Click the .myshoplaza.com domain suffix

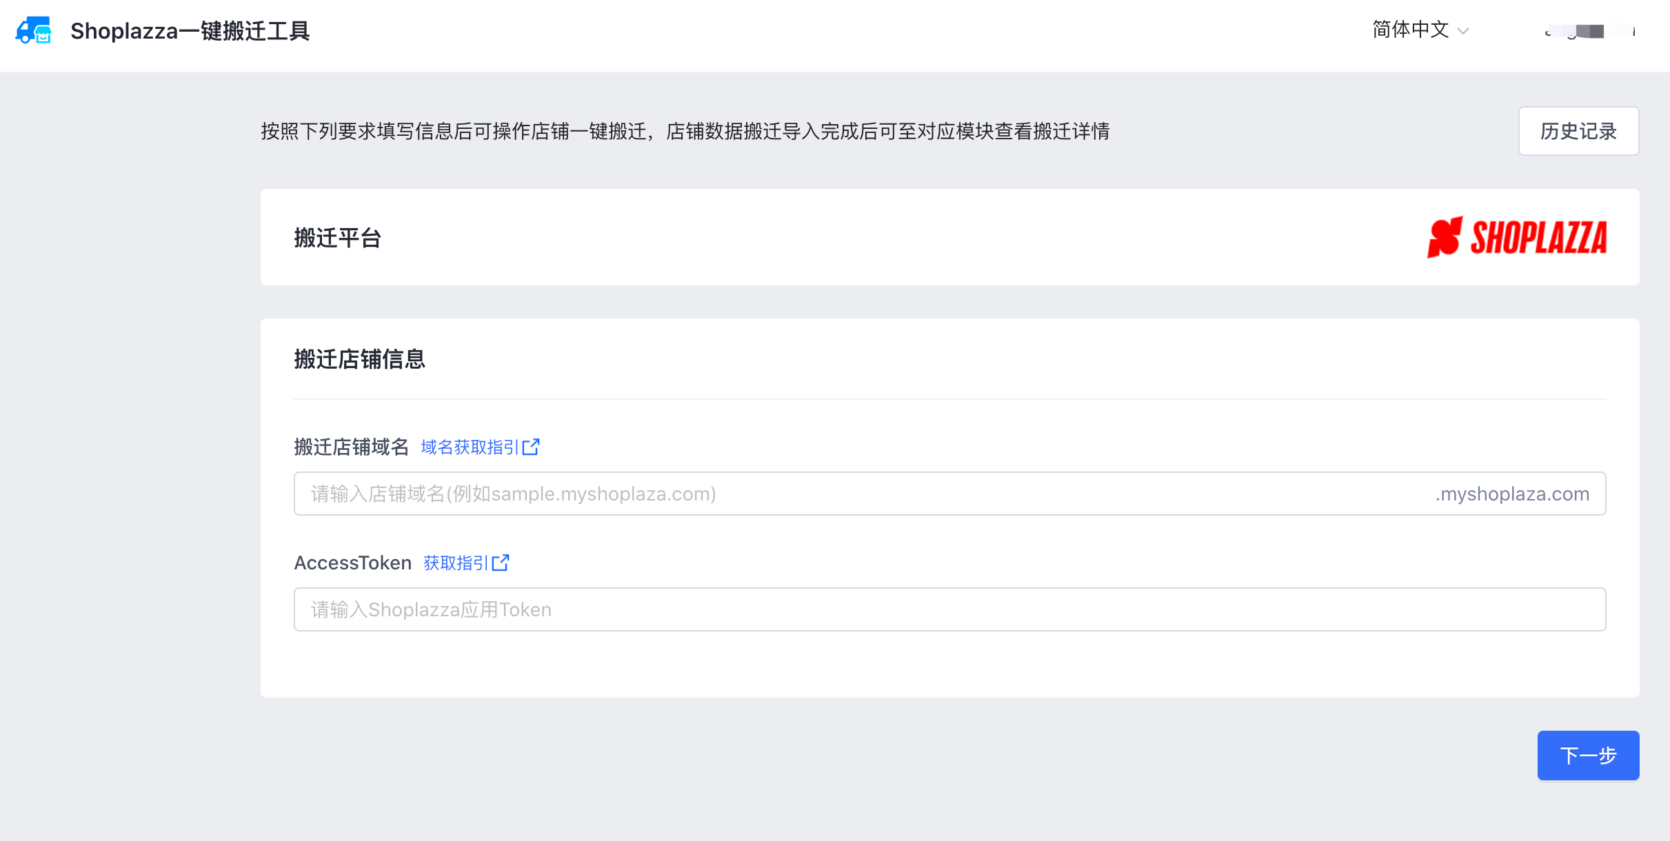click(1512, 494)
